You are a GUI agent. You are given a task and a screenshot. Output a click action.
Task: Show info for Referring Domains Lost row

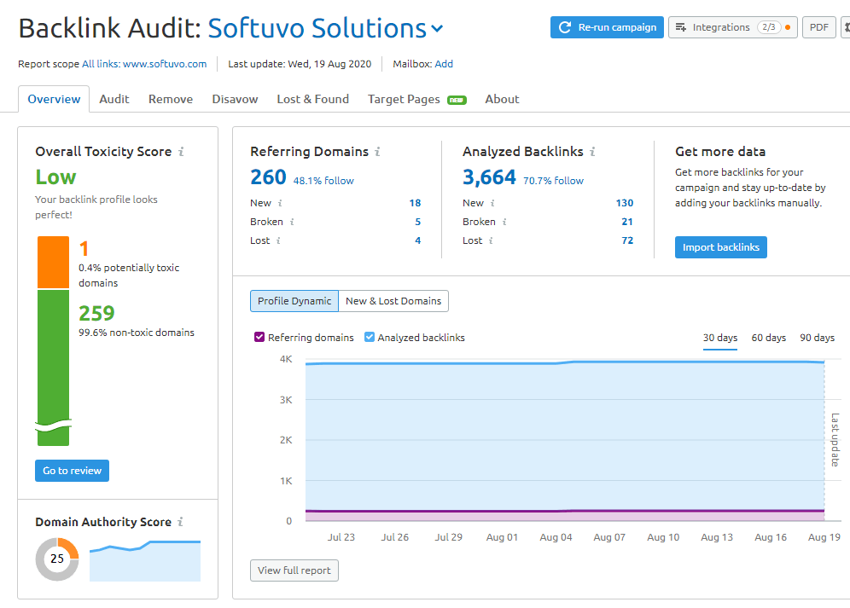tap(278, 240)
